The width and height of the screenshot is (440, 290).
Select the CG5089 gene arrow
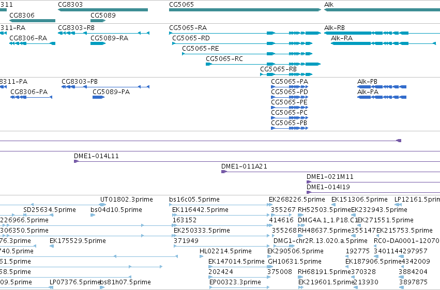point(98,21)
